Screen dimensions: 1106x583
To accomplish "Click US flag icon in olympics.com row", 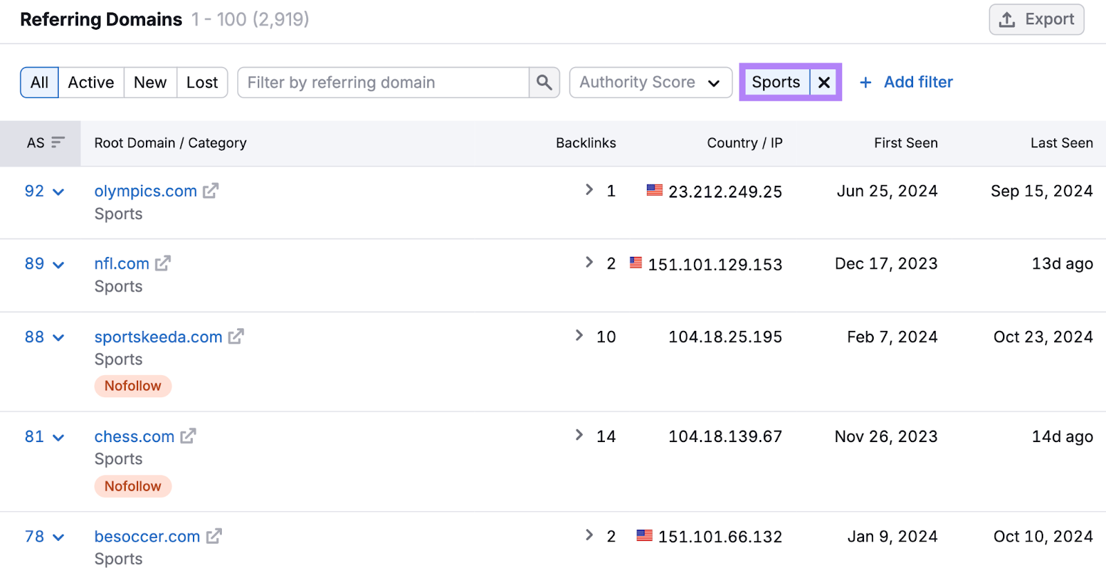I will coord(655,190).
